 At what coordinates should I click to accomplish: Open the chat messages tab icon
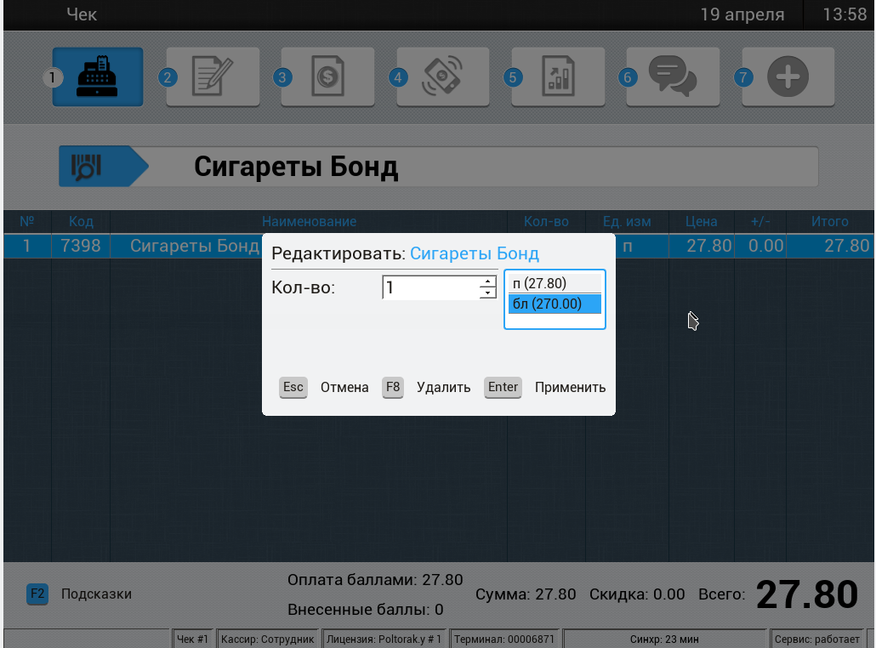point(674,77)
